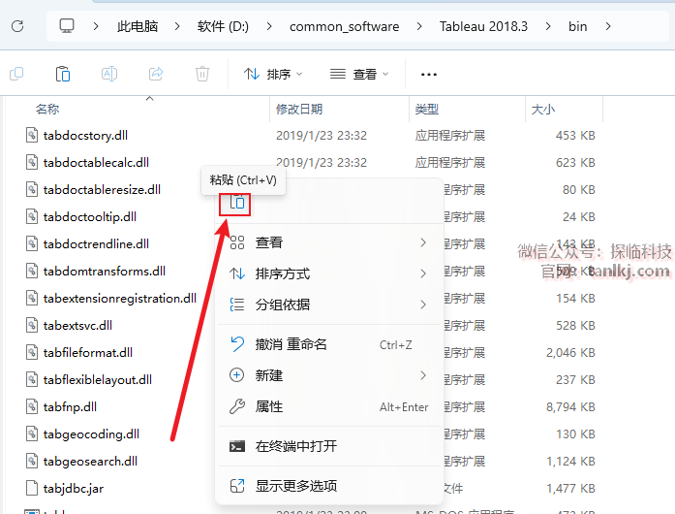
Task: Sort by the 名称 column header
Action: 47,109
